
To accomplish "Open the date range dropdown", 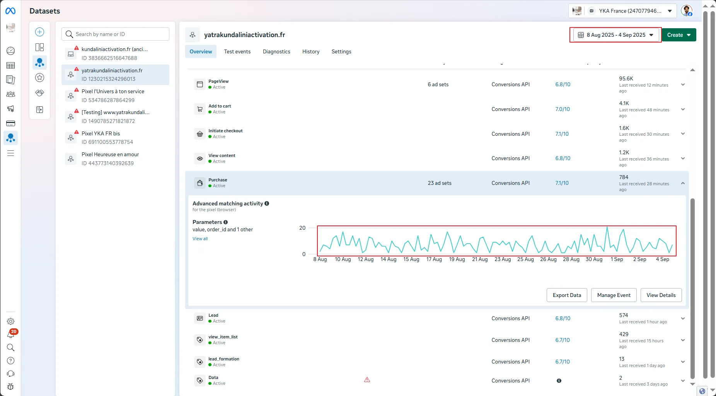I will tap(616, 35).
